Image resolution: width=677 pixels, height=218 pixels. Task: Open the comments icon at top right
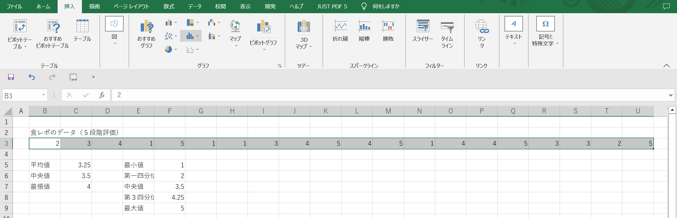[666, 6]
